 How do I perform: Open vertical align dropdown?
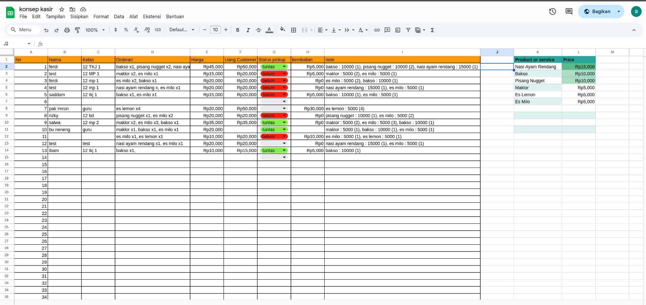[336, 30]
